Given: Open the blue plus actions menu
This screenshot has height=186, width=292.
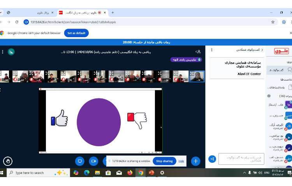Looking at the screenshot, I should (x=195, y=161).
